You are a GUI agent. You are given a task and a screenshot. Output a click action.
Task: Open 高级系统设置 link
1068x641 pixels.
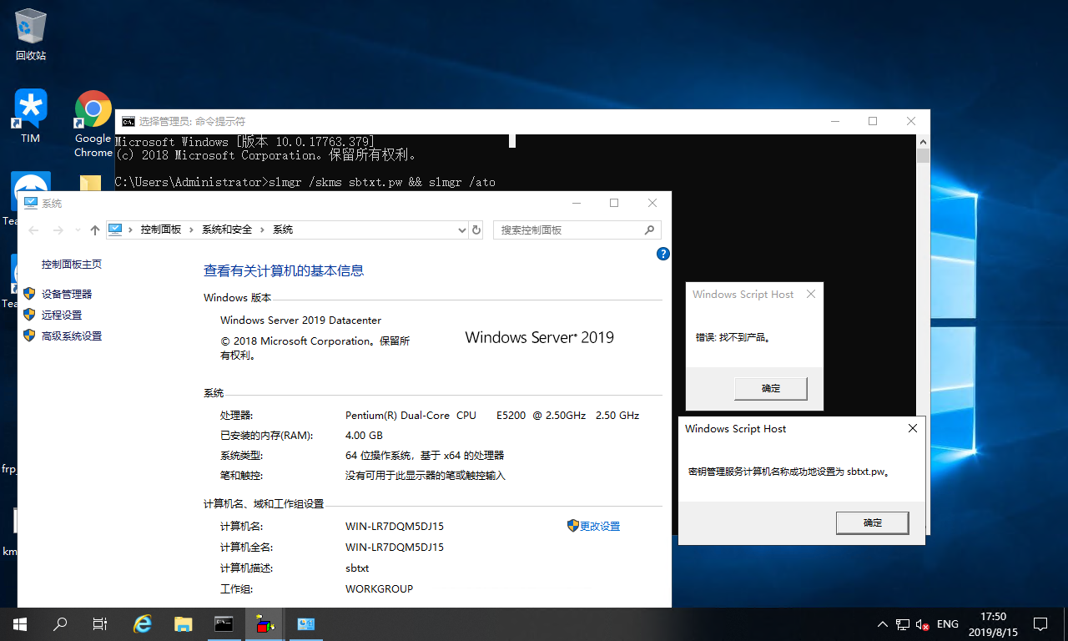tap(72, 336)
